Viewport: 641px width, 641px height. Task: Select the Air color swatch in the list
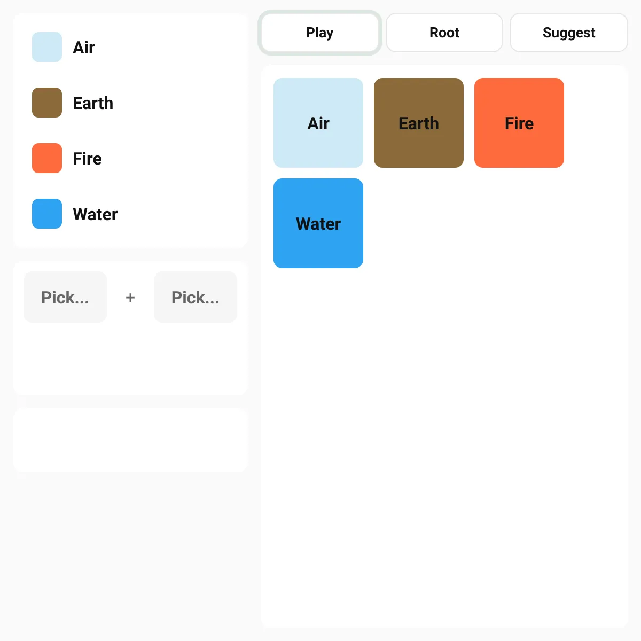[47, 47]
